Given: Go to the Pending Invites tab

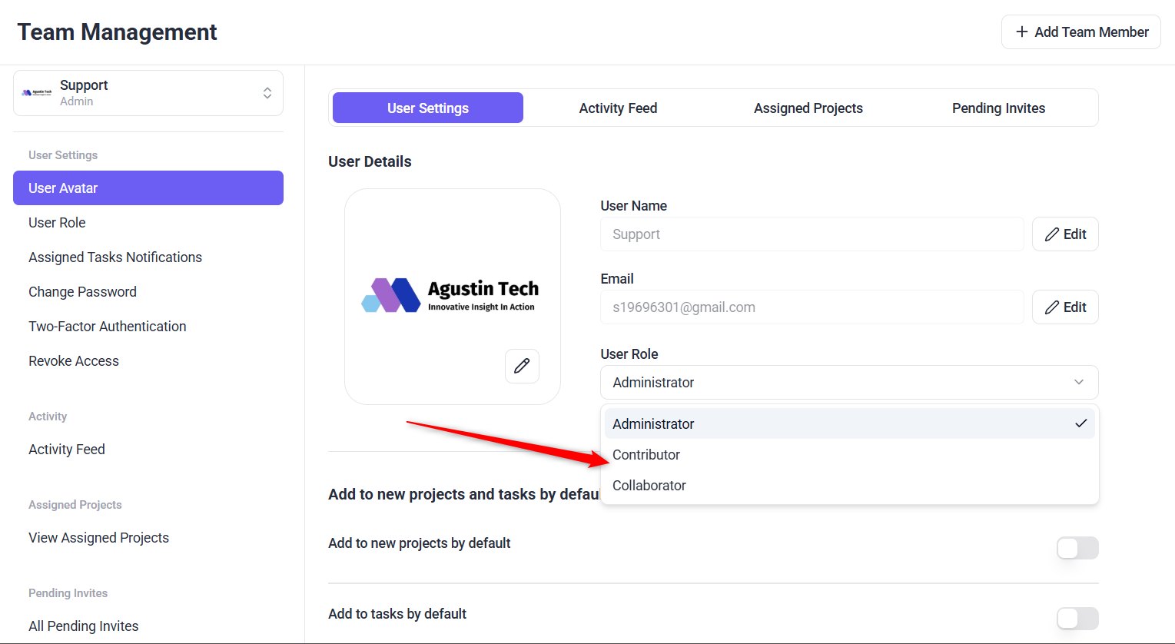Looking at the screenshot, I should pyautogui.click(x=998, y=108).
